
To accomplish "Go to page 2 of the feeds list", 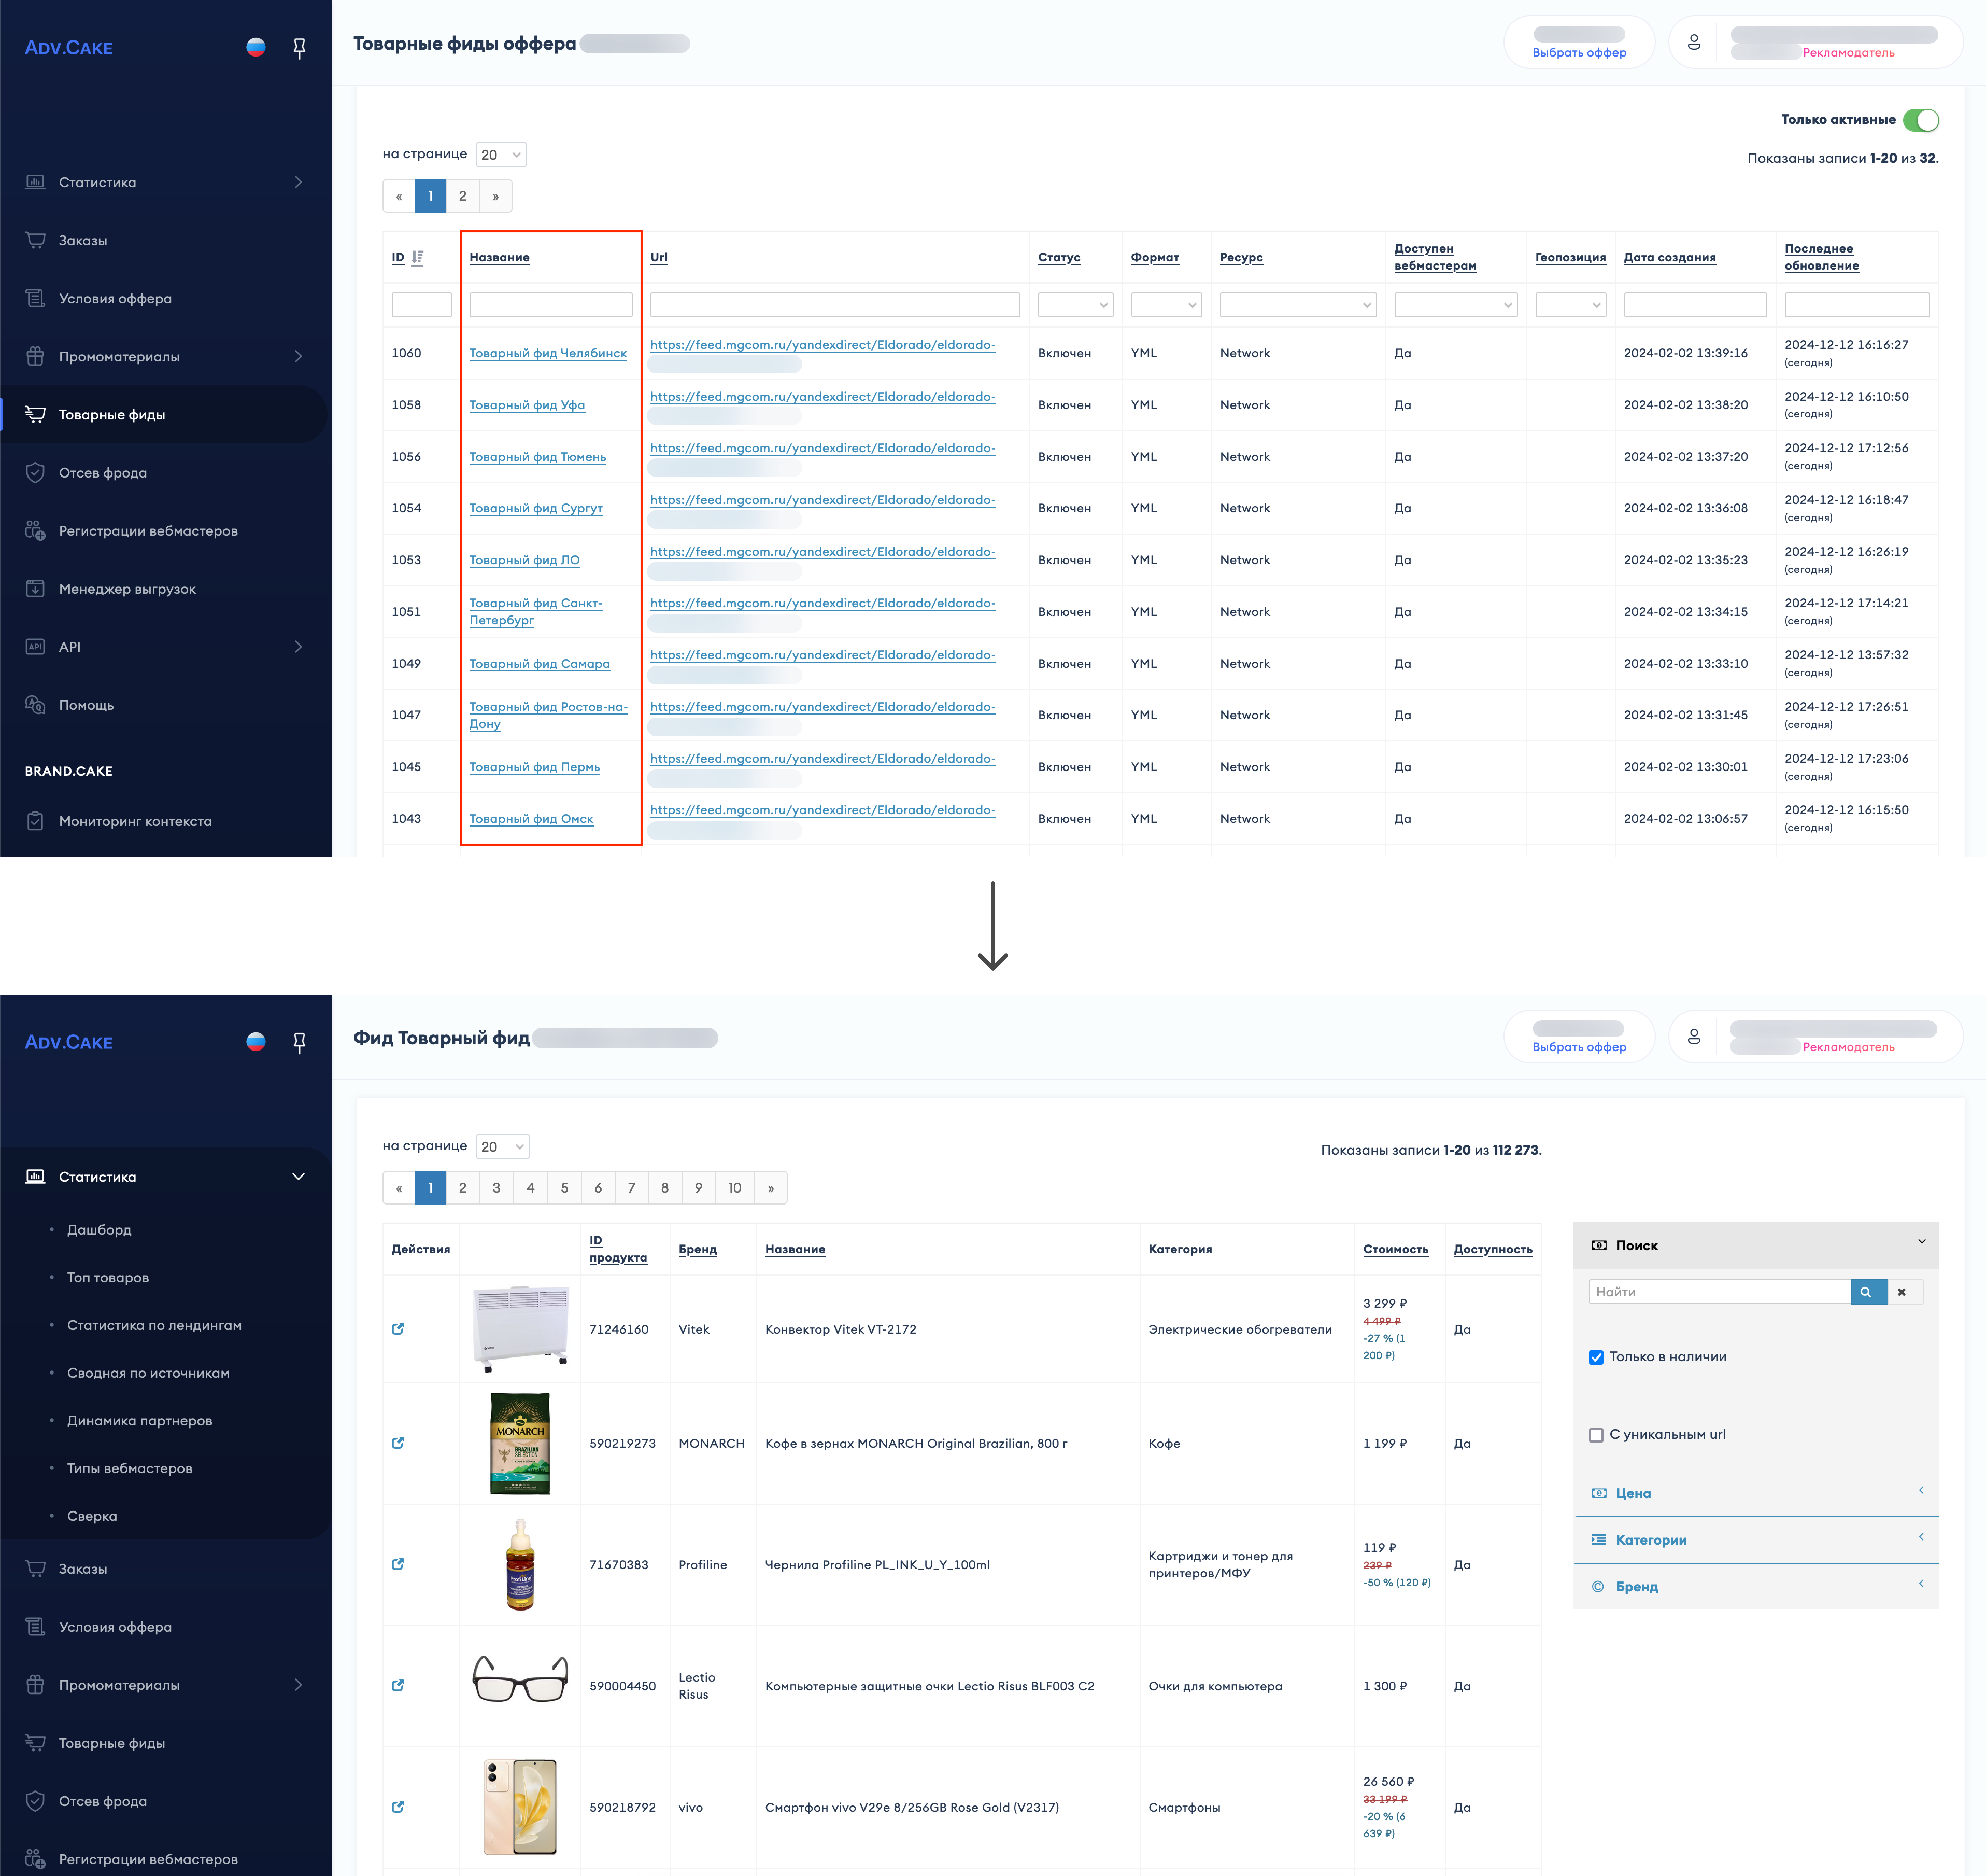I will [x=463, y=196].
